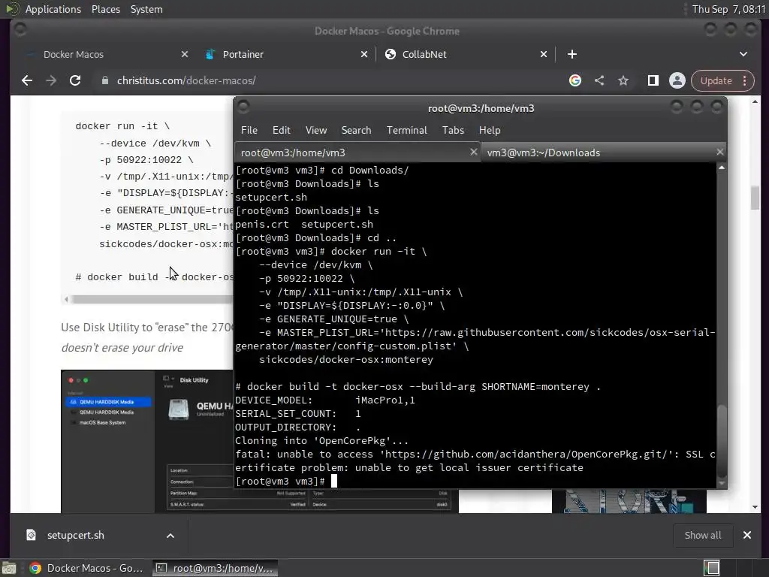Image resolution: width=769 pixels, height=577 pixels.
Task: Open the terminal Tabs menu
Action: [x=453, y=130]
